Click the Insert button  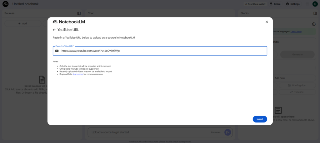260,119
